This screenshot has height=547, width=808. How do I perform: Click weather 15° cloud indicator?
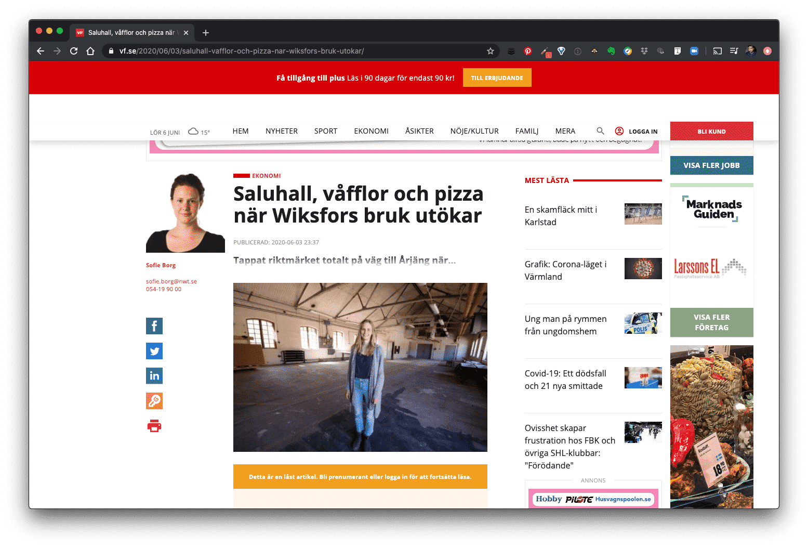point(199,132)
